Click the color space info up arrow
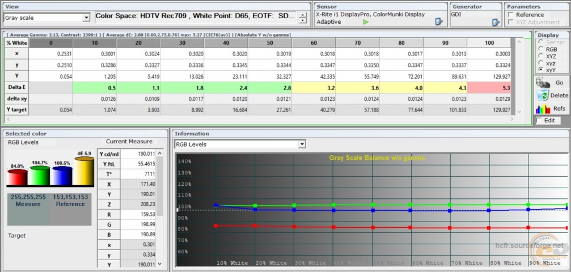Viewport: 571px width, 272px height. pyautogui.click(x=303, y=15)
